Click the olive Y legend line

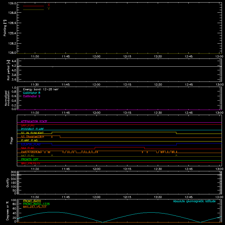[33, 10]
